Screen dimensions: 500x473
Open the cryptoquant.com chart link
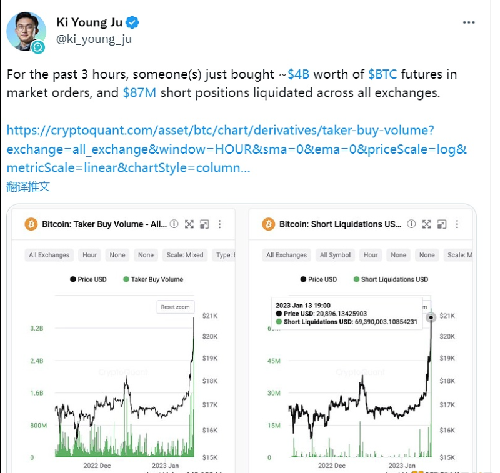[220, 149]
